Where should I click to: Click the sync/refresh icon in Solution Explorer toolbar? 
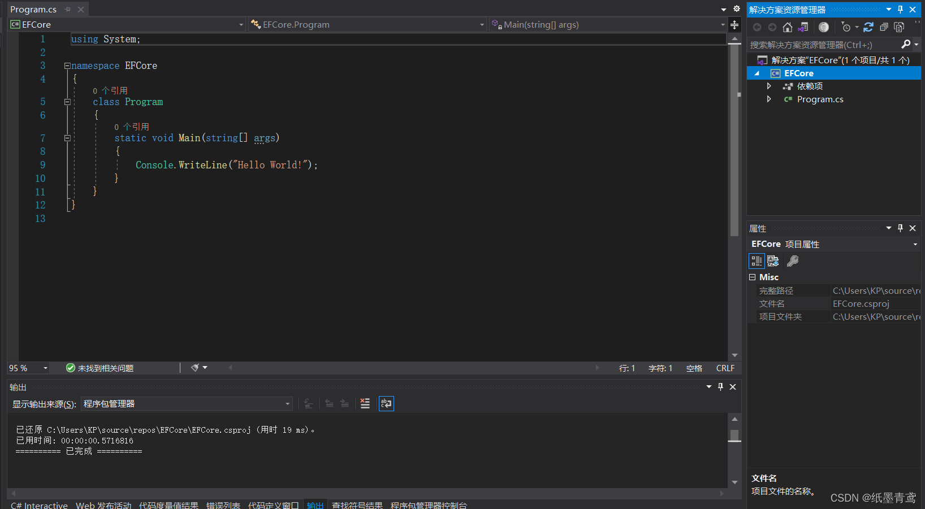[868, 27]
